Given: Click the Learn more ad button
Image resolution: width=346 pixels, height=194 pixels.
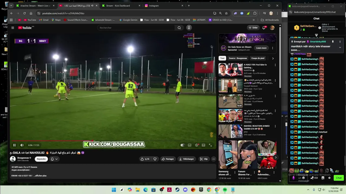Looking at the screenshot, I should 261,48.
